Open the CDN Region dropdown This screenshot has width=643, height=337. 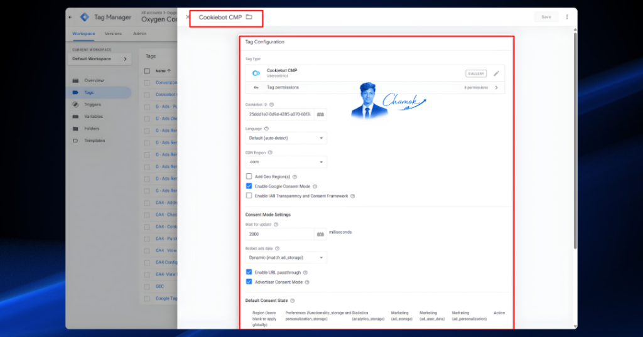click(x=286, y=162)
